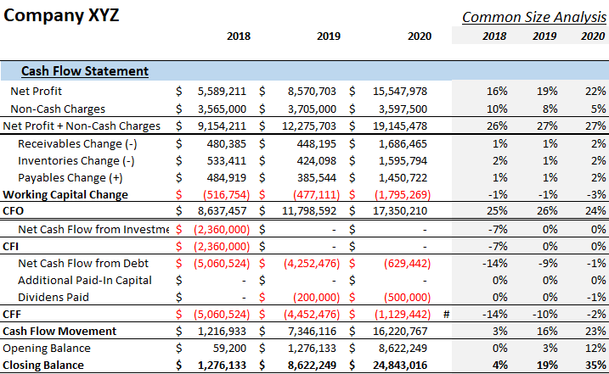Select the Common Size Analysis heading
This screenshot has height=374, width=609.
(x=534, y=17)
